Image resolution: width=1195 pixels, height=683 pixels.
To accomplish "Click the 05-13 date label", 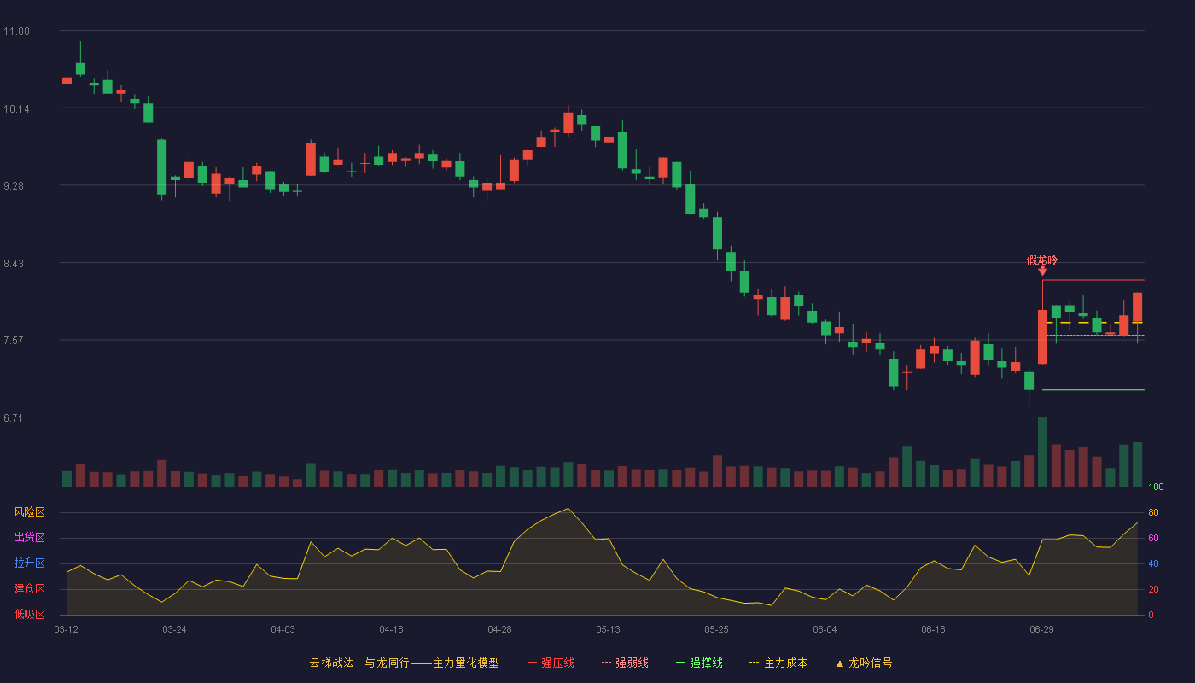I will tap(608, 629).
